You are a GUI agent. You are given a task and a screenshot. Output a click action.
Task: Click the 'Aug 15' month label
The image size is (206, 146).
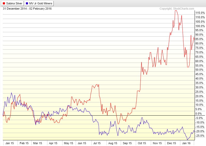113,143
